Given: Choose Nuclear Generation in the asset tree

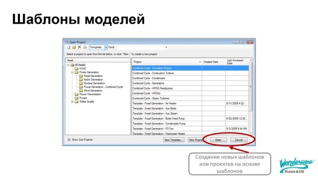Looking at the screenshot, I should coord(94,83).
